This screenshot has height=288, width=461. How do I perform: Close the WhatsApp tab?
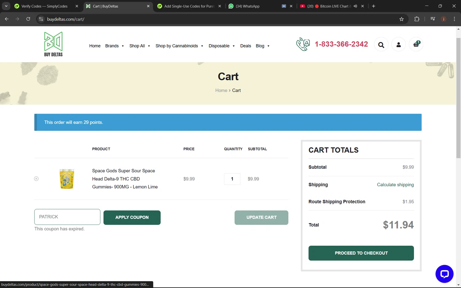coord(291,6)
